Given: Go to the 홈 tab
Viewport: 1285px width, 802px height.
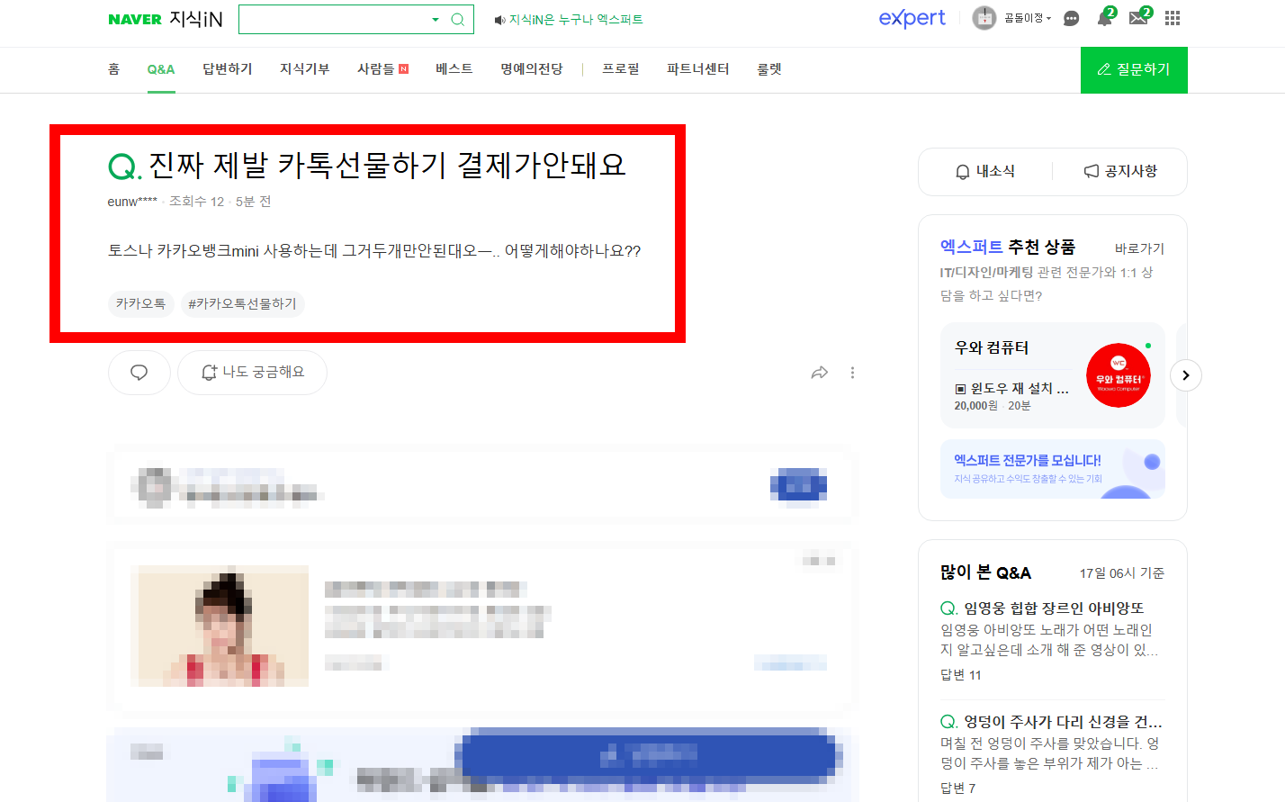Looking at the screenshot, I should [113, 69].
